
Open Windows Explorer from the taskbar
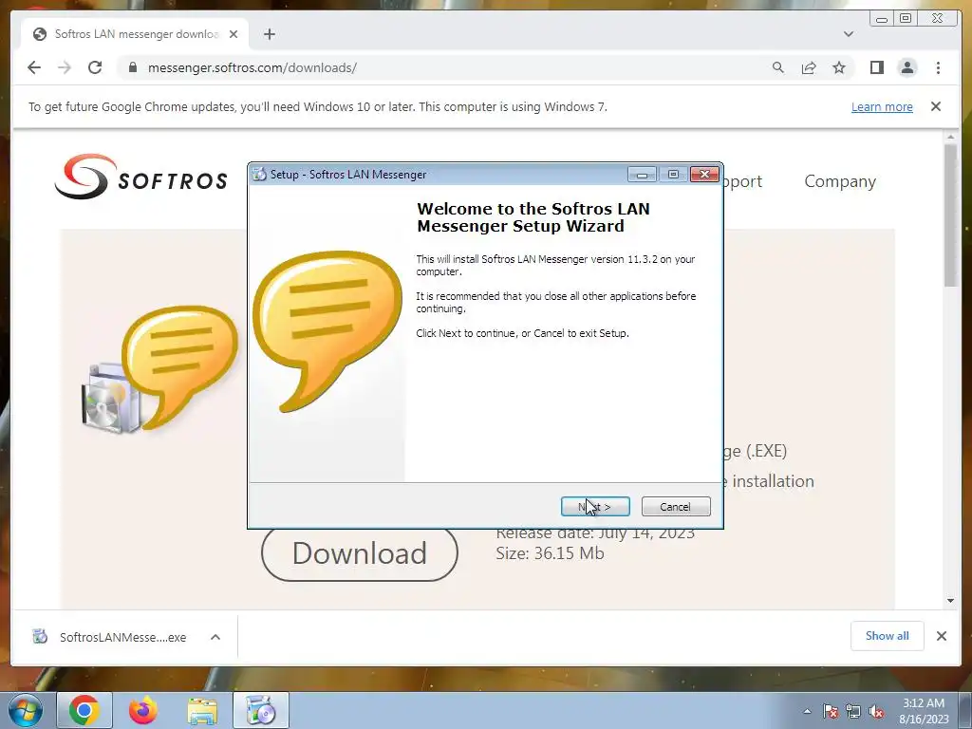[x=202, y=711]
